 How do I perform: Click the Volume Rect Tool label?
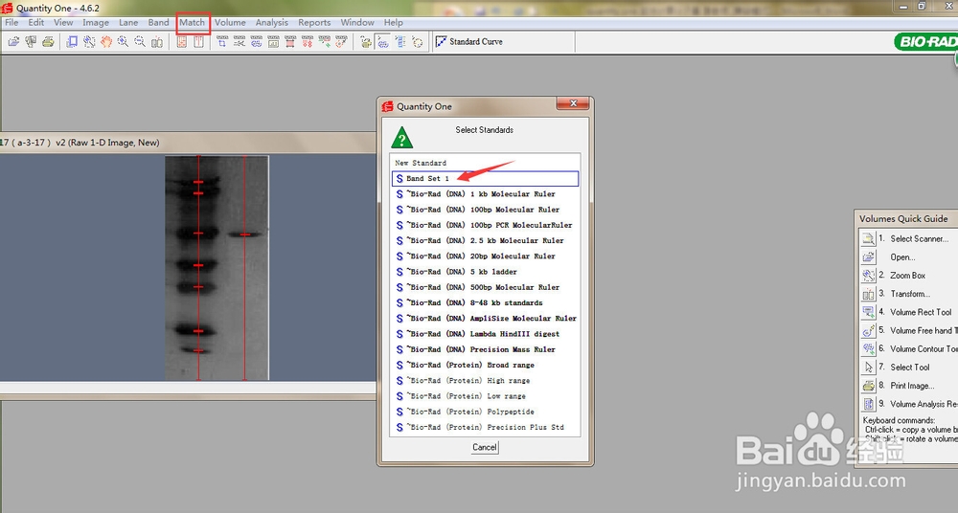point(921,312)
